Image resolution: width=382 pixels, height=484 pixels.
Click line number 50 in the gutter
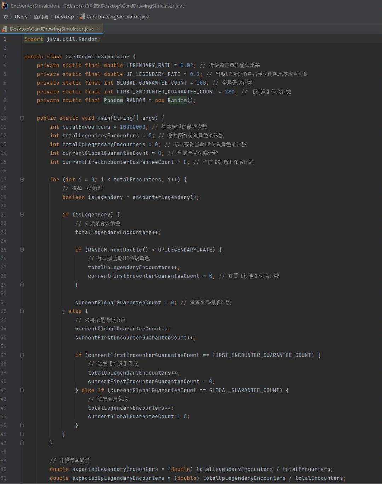pyautogui.click(x=4, y=469)
